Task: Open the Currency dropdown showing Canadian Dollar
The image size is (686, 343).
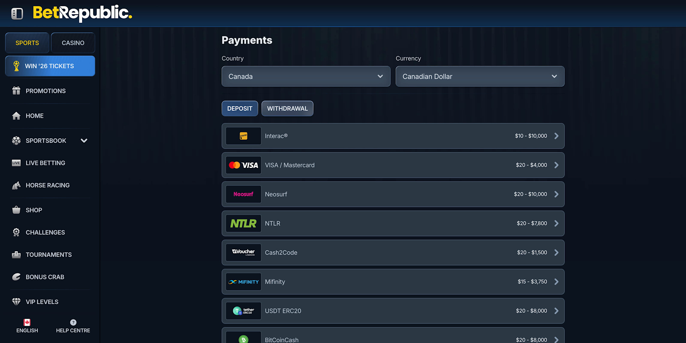Action: point(480,76)
